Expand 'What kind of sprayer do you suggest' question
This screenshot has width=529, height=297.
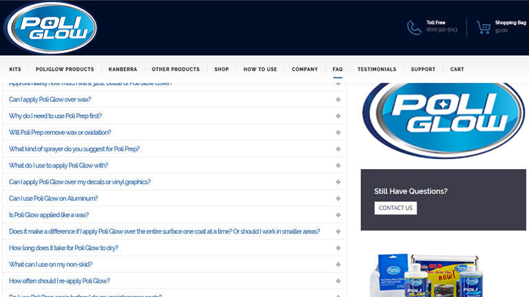[175, 148]
